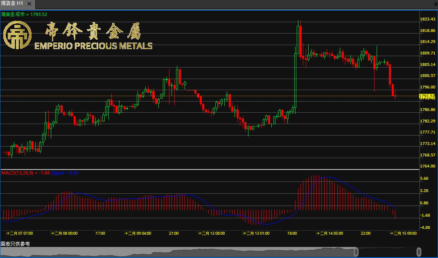Click the right handle of range slider
The image size is (438, 258).
pyautogui.click(x=419, y=251)
